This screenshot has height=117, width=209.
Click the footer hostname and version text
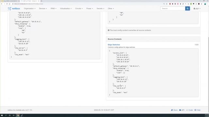click(x=20, y=110)
